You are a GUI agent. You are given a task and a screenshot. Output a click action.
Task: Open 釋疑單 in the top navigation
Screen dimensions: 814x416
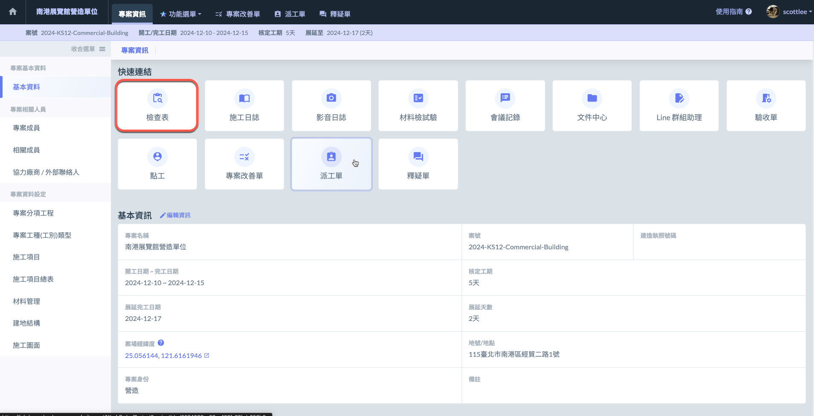coord(335,14)
